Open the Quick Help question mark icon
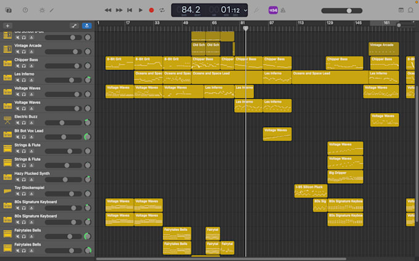The image size is (419, 261). click(x=25, y=10)
